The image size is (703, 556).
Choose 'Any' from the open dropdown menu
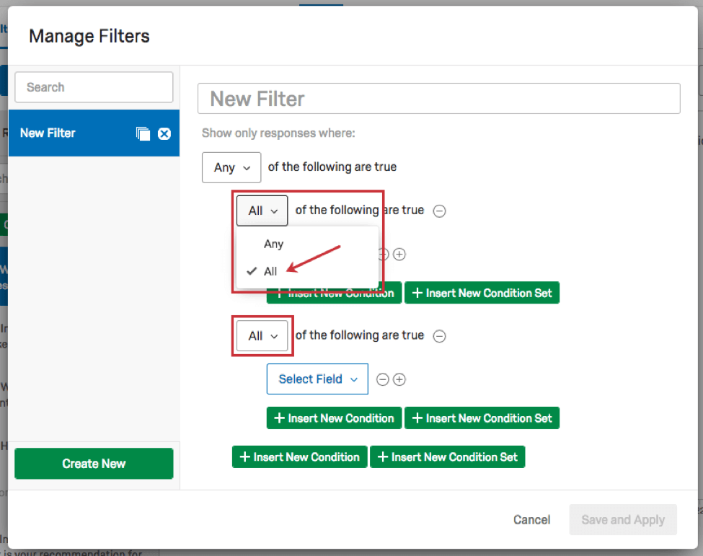(273, 244)
